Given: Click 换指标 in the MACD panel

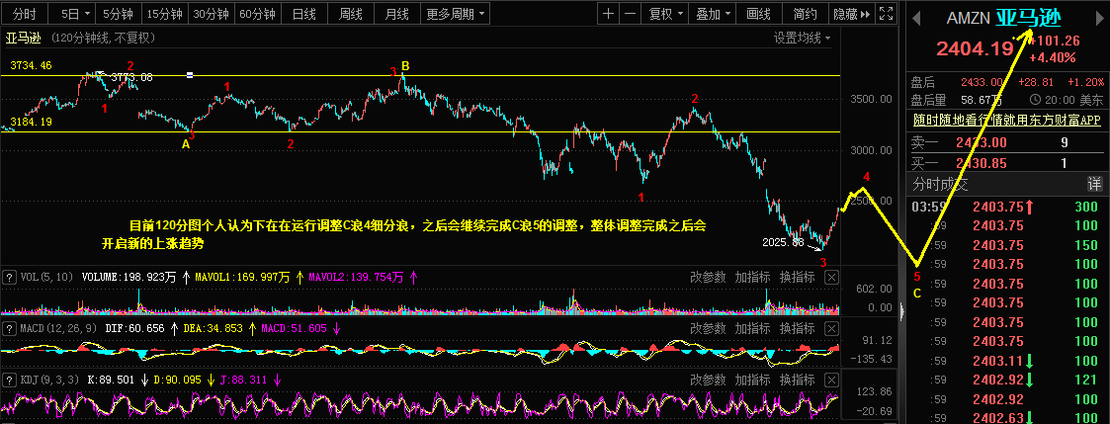Looking at the screenshot, I should 797,328.
